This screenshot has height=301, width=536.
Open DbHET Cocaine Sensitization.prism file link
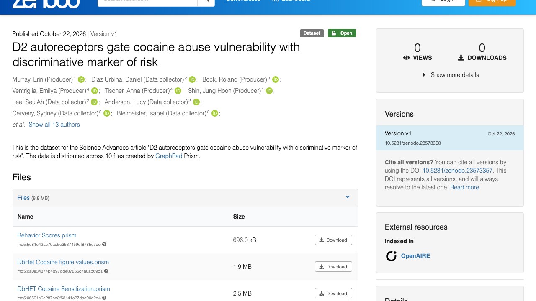(64, 289)
